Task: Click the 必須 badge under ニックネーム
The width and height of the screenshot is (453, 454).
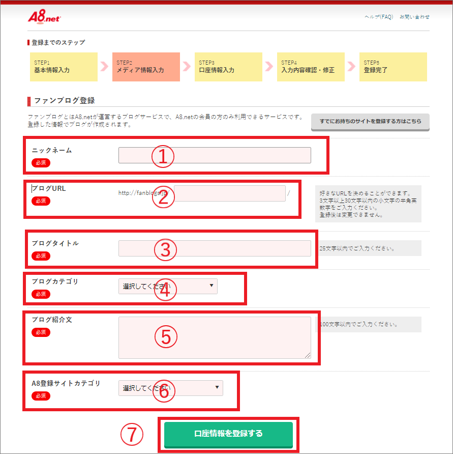Action: [x=41, y=163]
